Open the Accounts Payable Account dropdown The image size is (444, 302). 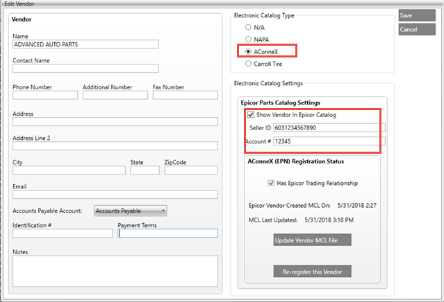coord(130,211)
